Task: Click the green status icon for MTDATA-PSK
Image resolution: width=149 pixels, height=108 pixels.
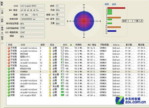Action: click(9, 69)
